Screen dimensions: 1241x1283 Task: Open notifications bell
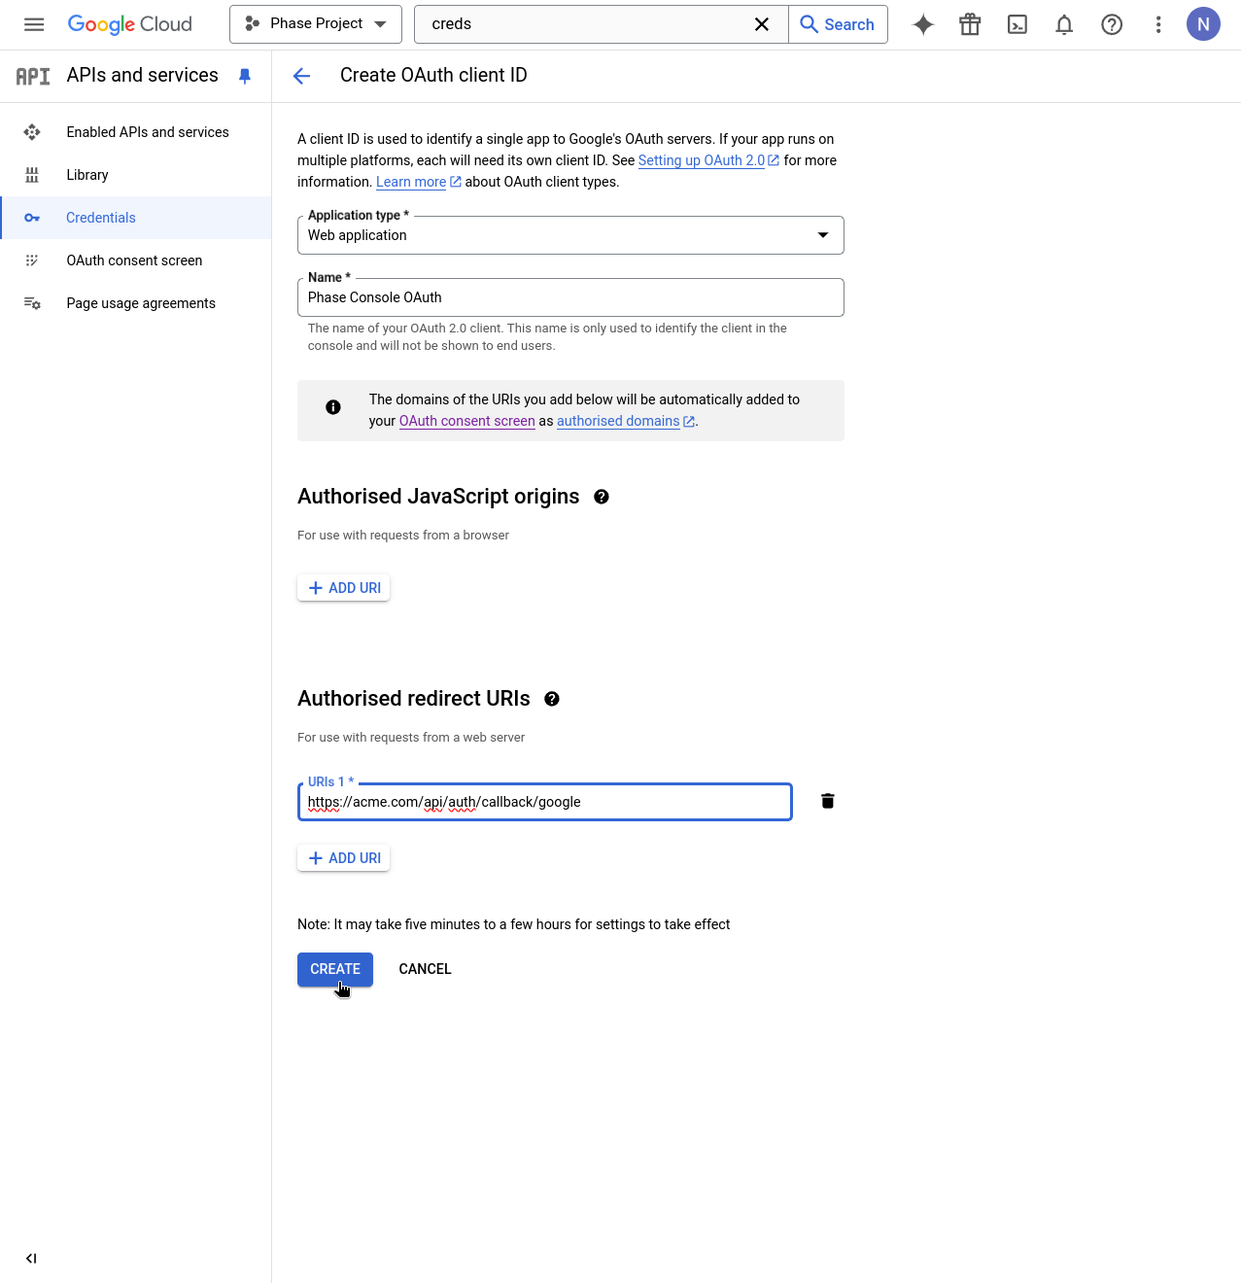click(1064, 24)
